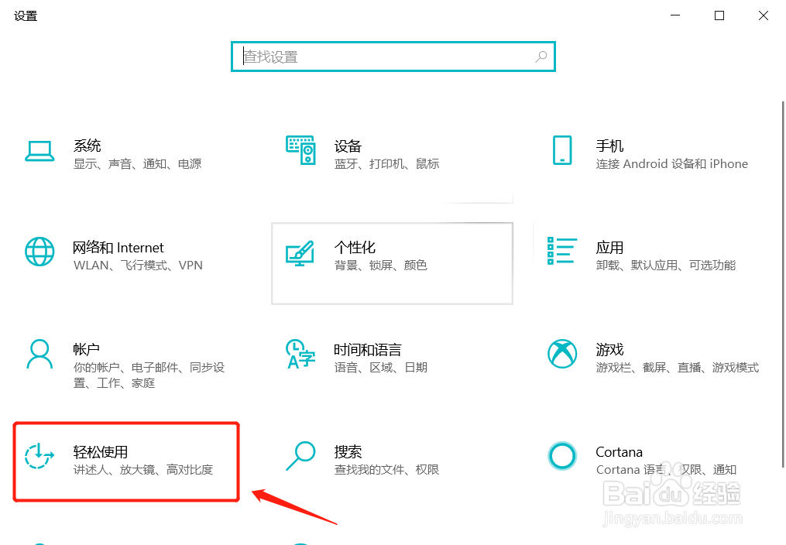786x545 pixels.
Task: Click the 轻松使用 accessibility icon
Action: 39,456
